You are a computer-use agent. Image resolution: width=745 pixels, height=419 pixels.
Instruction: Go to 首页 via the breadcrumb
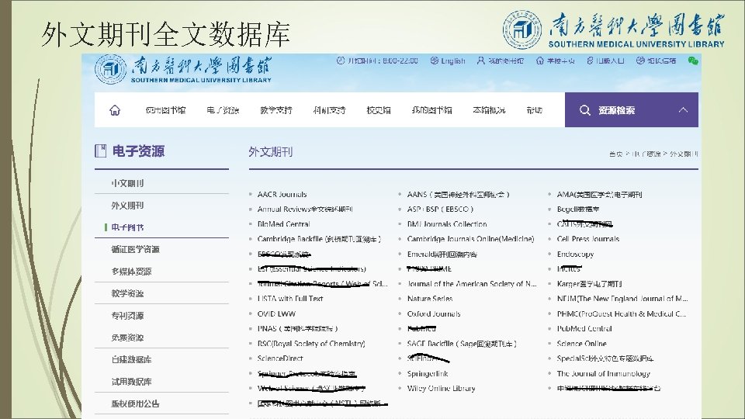tap(615, 154)
